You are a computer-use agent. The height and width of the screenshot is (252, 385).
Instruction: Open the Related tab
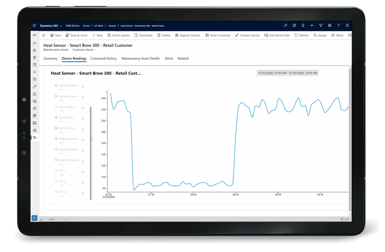(x=183, y=58)
